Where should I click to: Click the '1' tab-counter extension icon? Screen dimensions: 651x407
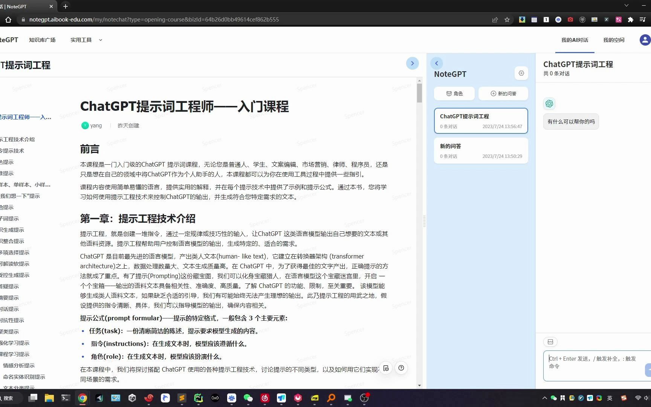coord(546,20)
